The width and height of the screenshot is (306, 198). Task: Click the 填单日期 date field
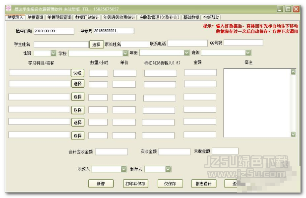[x=54, y=31]
